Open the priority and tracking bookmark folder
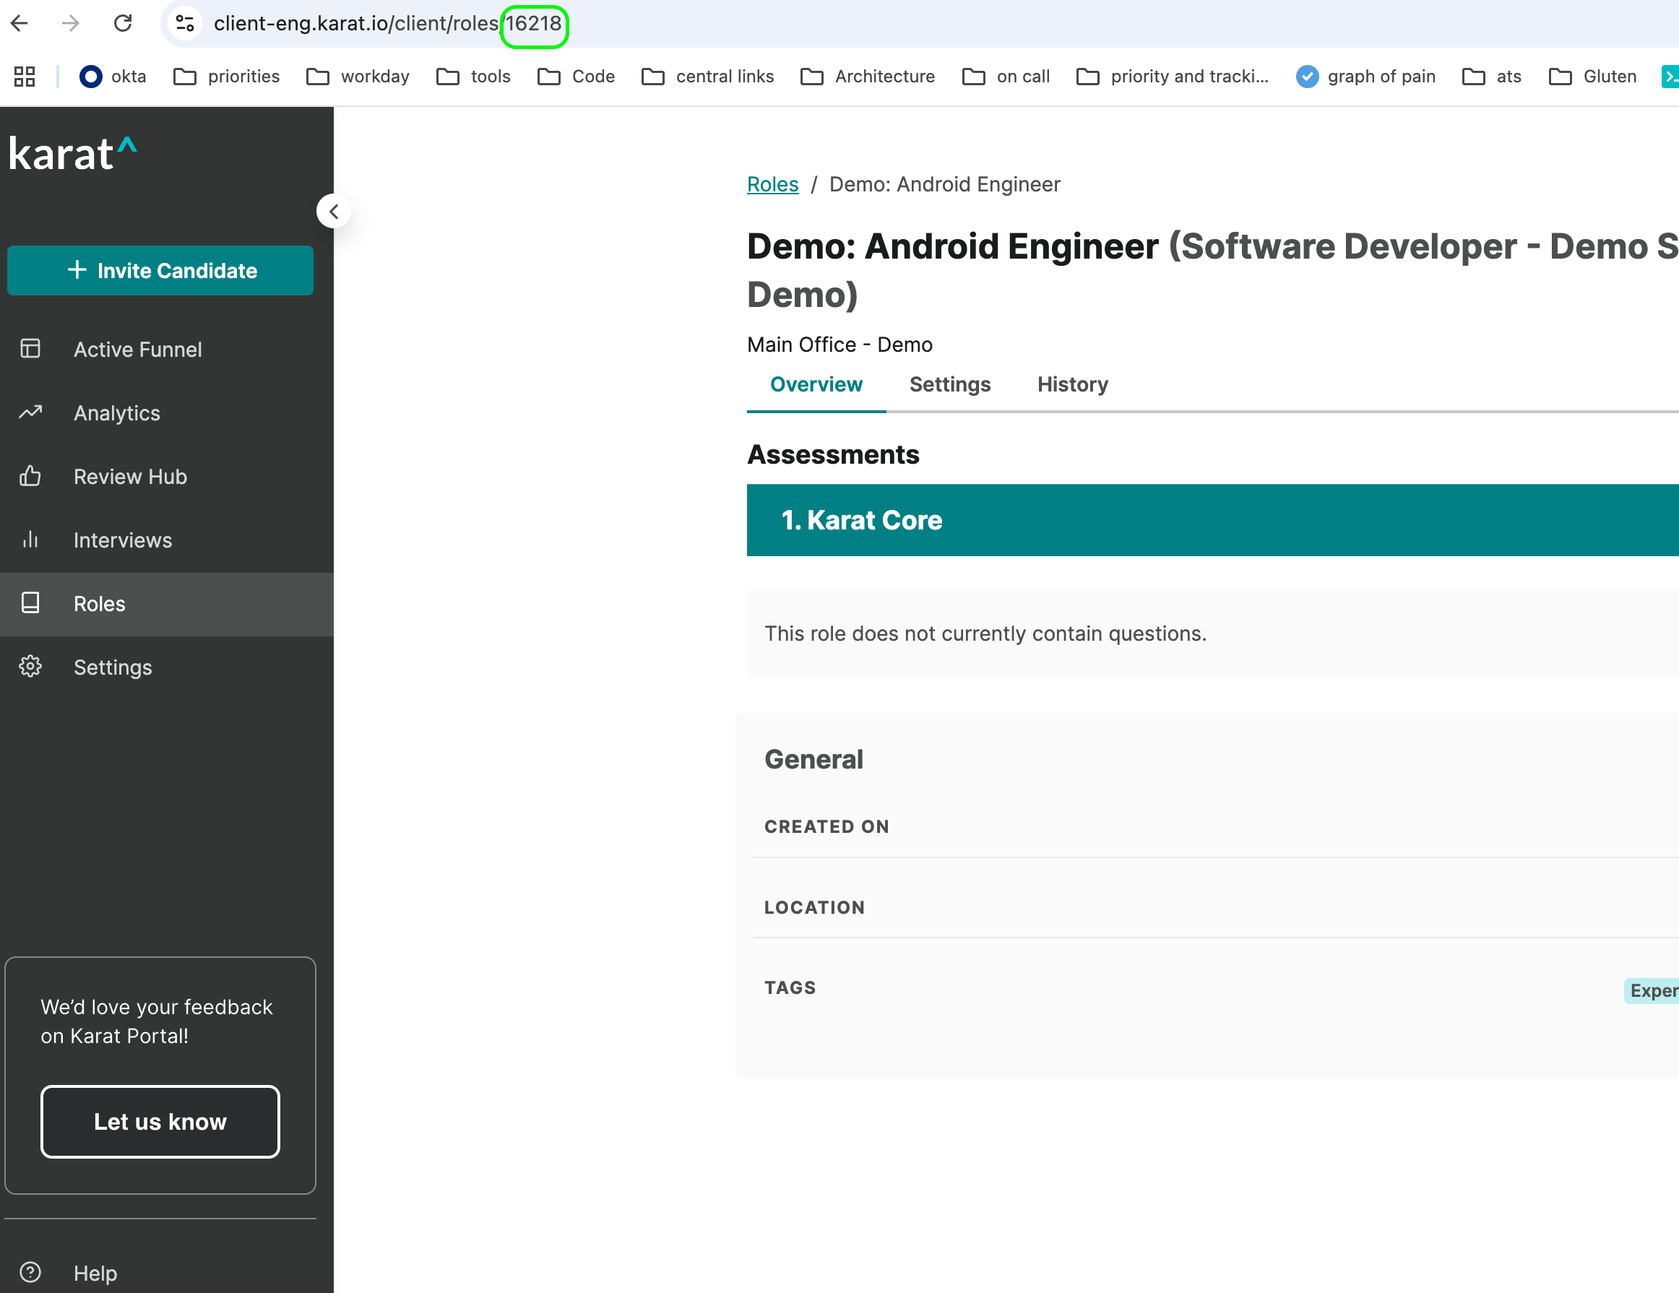Viewport: 1679px width, 1293px height. [x=1173, y=76]
